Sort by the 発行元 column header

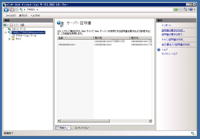[x=141, y=38]
